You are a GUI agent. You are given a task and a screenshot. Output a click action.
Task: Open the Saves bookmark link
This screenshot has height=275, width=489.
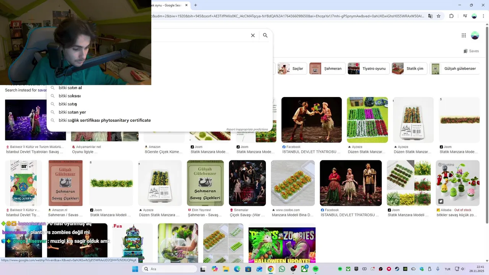471,51
